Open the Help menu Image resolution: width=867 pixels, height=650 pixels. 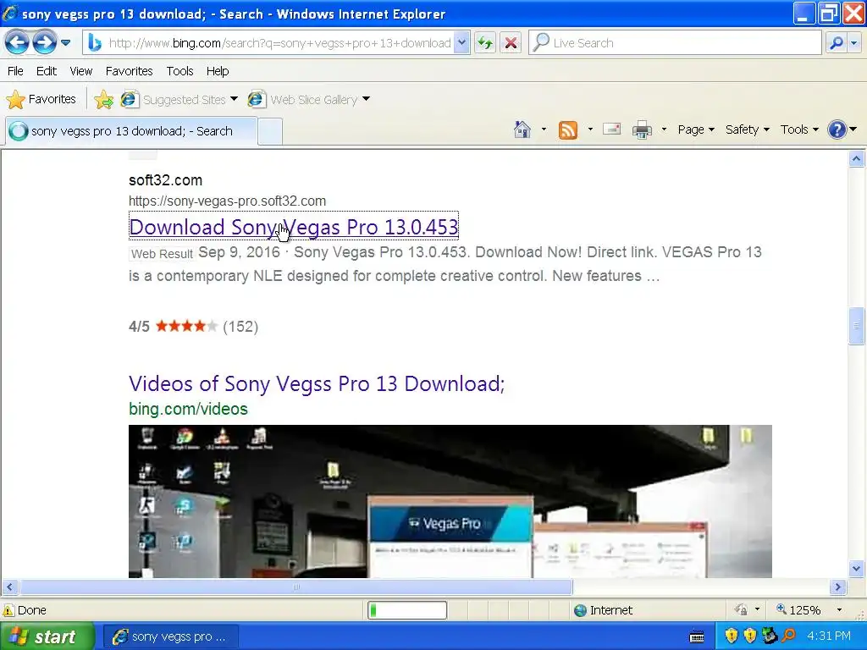[x=218, y=71]
